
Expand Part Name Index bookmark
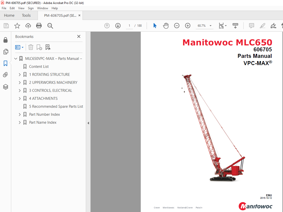20,122
